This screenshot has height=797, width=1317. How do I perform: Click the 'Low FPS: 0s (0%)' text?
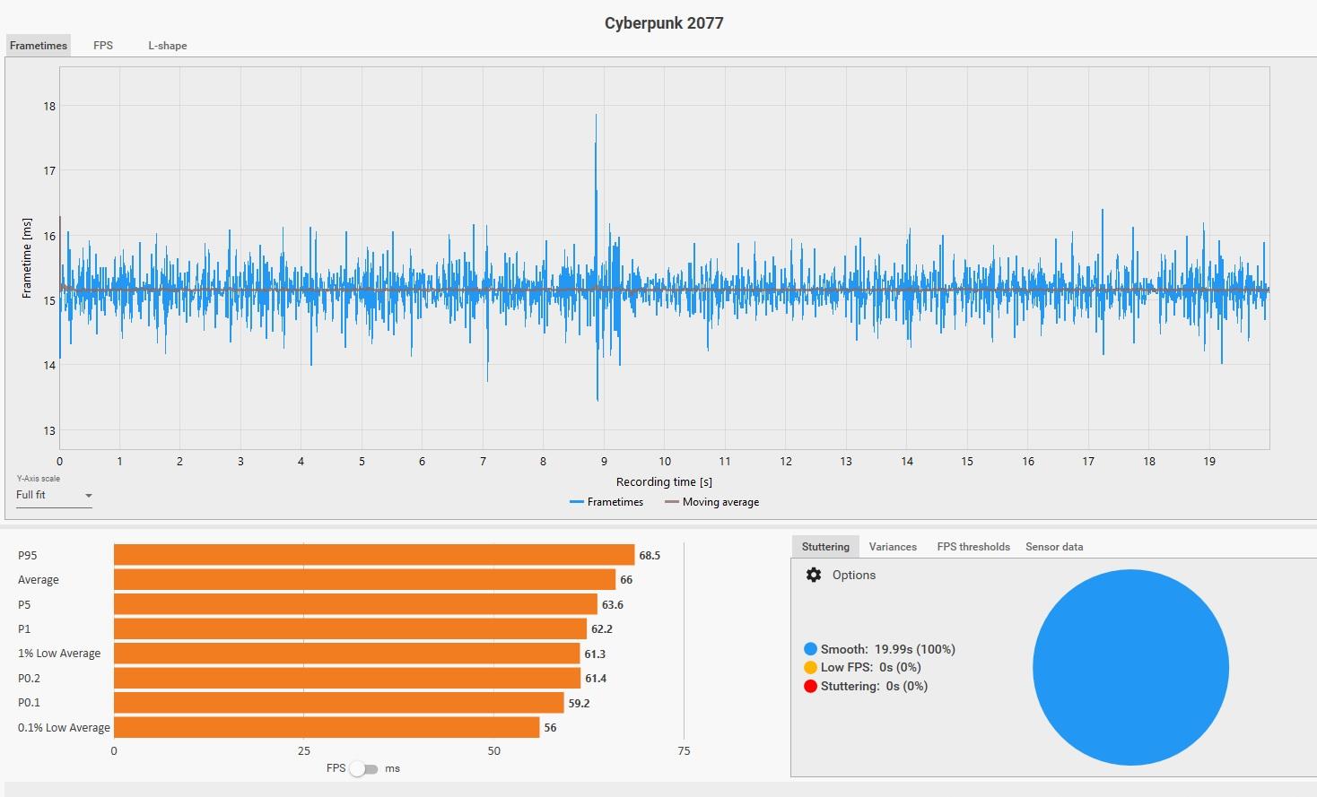(x=871, y=667)
